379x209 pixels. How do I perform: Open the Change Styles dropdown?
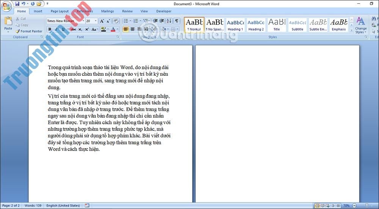click(361, 25)
